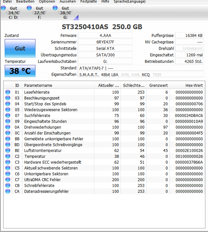
Task: Click the Puffergrösse field 16384 KB
Action: pos(190,36)
